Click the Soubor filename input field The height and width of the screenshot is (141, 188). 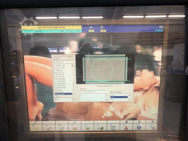[63, 62]
